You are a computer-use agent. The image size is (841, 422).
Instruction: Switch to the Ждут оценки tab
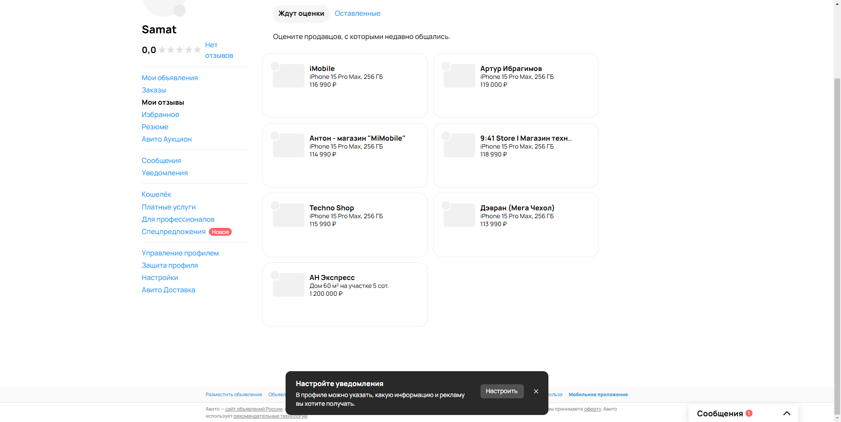coord(301,14)
